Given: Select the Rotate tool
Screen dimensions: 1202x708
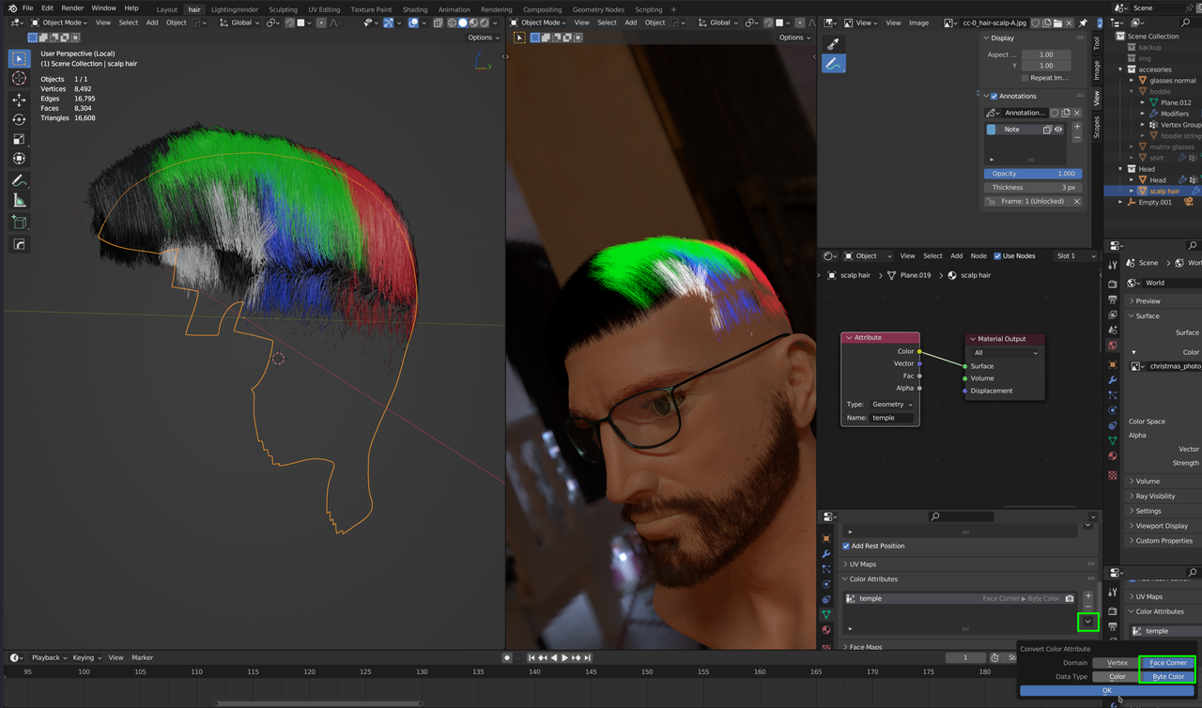Looking at the screenshot, I should (19, 119).
